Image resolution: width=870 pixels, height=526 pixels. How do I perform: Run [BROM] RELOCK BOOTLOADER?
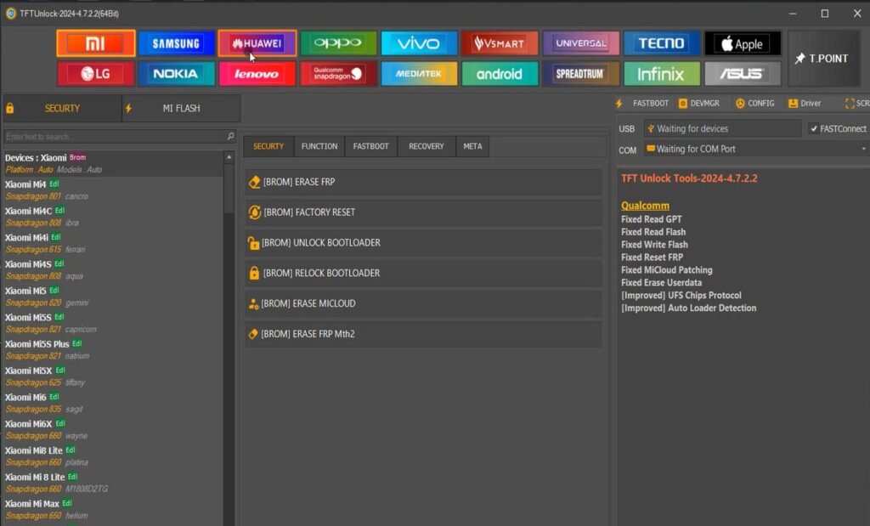[x=424, y=273]
